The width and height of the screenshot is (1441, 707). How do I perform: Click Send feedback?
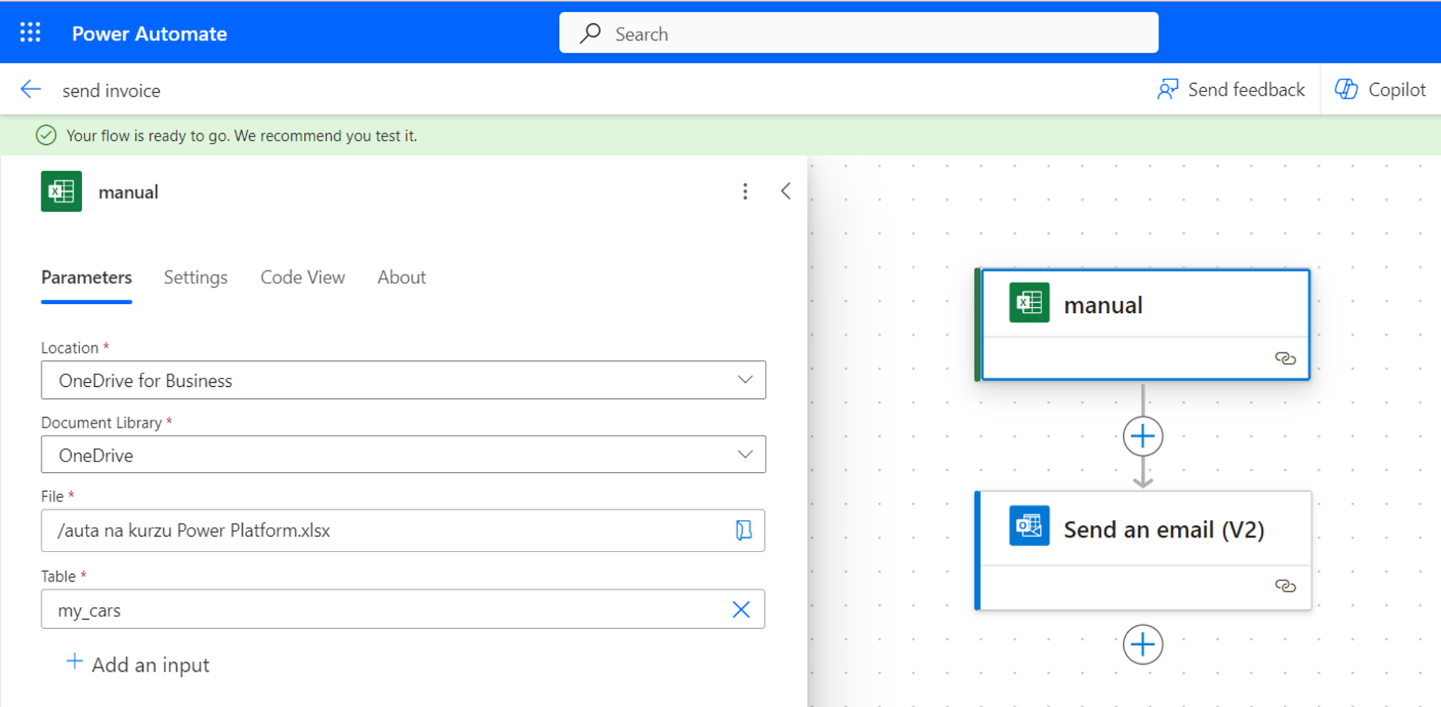pos(1231,89)
